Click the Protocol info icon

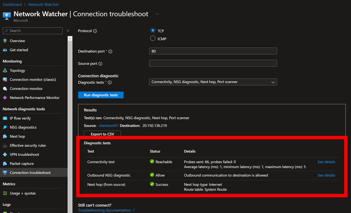pos(95,31)
